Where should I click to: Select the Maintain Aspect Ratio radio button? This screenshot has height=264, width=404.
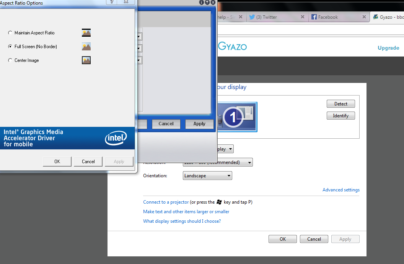click(x=10, y=33)
